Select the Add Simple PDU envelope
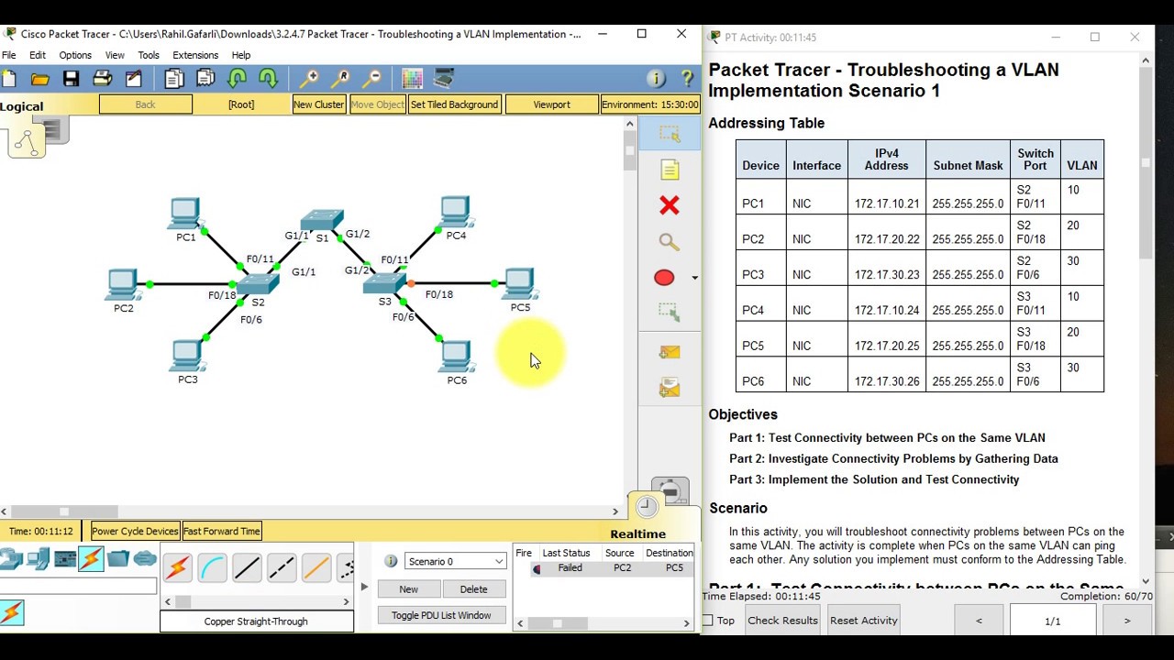 tap(670, 353)
